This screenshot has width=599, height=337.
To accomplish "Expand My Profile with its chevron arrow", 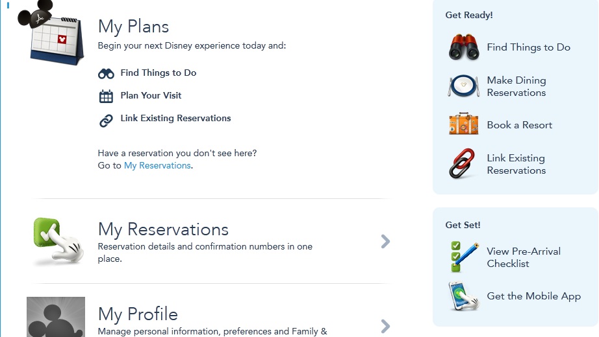I will (385, 327).
